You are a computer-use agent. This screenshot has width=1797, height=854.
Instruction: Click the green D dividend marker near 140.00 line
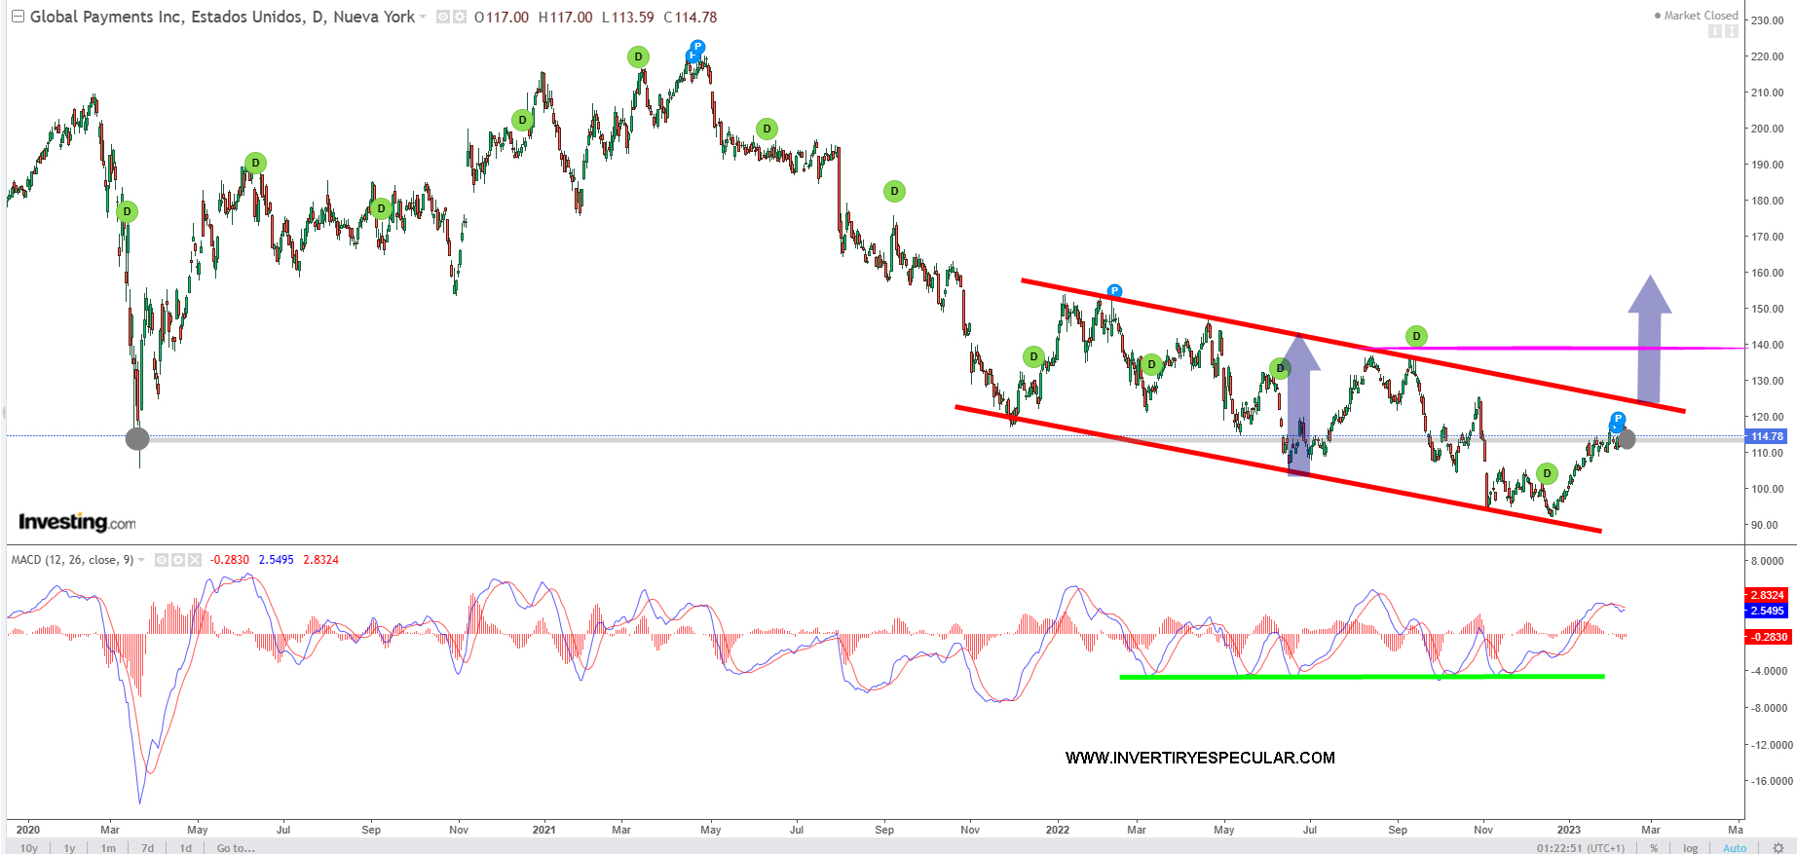tap(1416, 336)
